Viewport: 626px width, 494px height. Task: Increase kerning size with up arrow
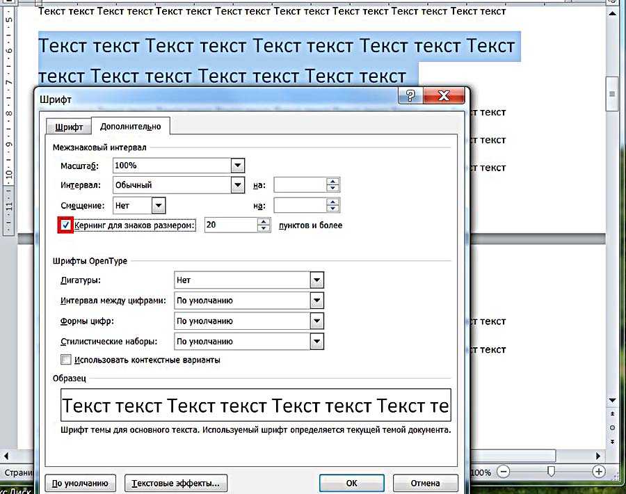[264, 222]
